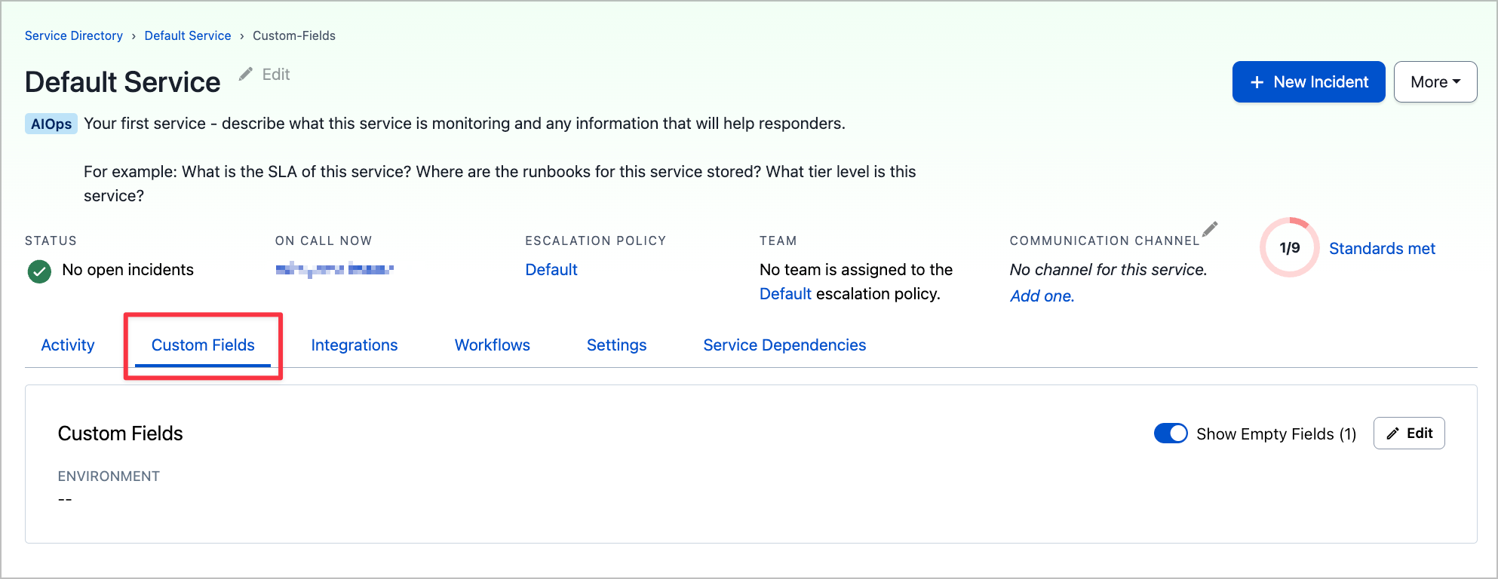The height and width of the screenshot is (579, 1498).
Task: Navigate to Service Directory breadcrumb
Action: click(74, 35)
